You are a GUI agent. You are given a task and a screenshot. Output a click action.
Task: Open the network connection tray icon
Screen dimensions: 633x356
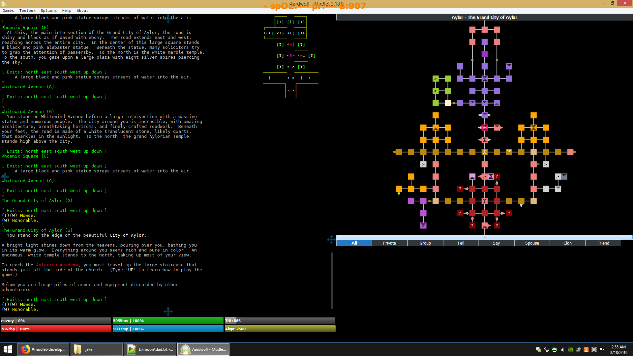(x=547, y=350)
